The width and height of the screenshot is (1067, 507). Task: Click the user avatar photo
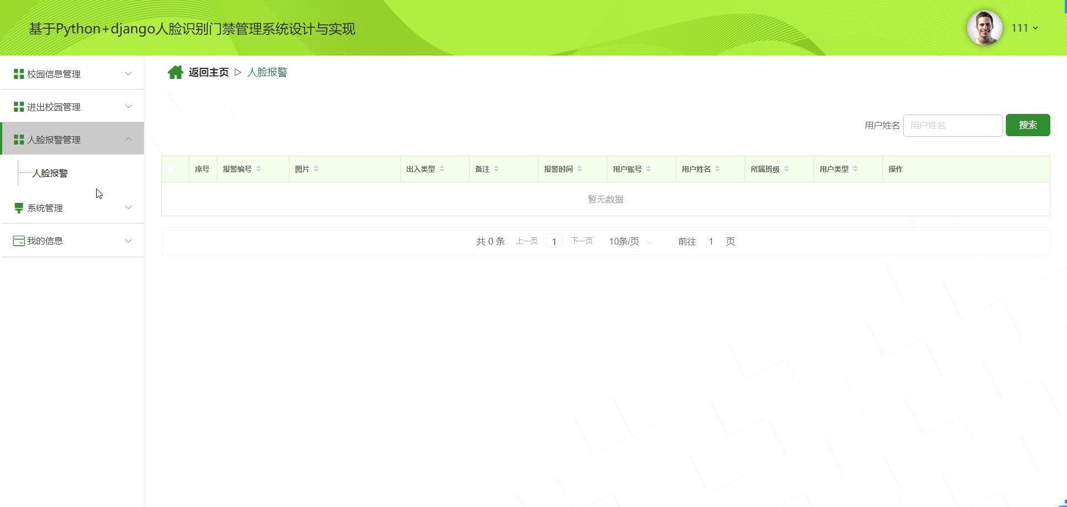coord(984,28)
